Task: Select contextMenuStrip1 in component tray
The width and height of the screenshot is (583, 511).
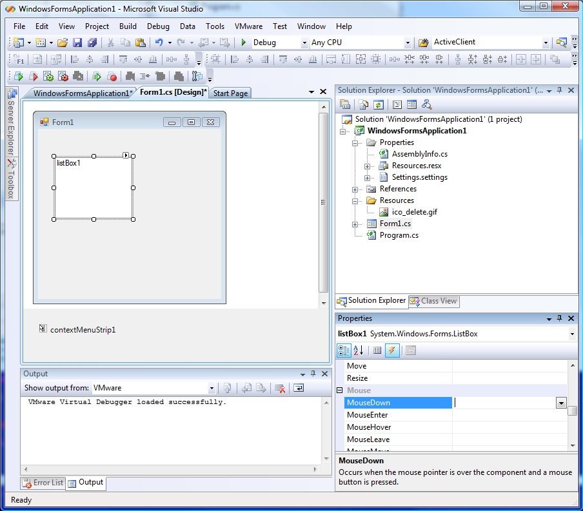Action: (83, 330)
